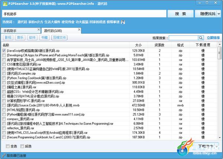Sort by the 资源数 column header
Image resolution: width=223 pixels, height=159 pixels.
pos(159,45)
